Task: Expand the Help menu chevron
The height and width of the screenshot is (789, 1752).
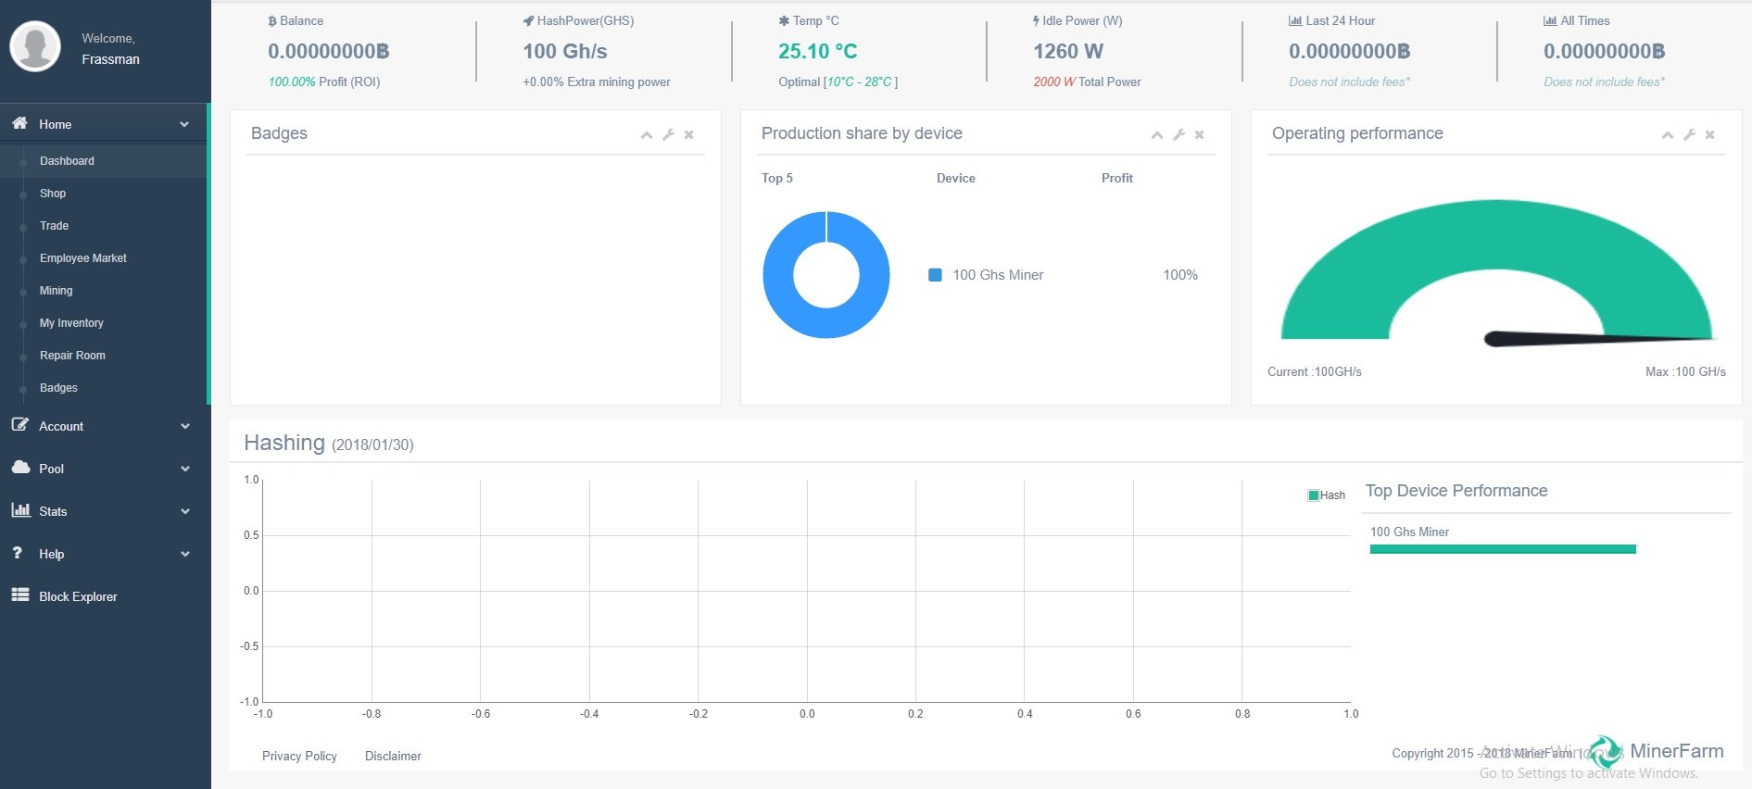Action: pyautogui.click(x=185, y=554)
